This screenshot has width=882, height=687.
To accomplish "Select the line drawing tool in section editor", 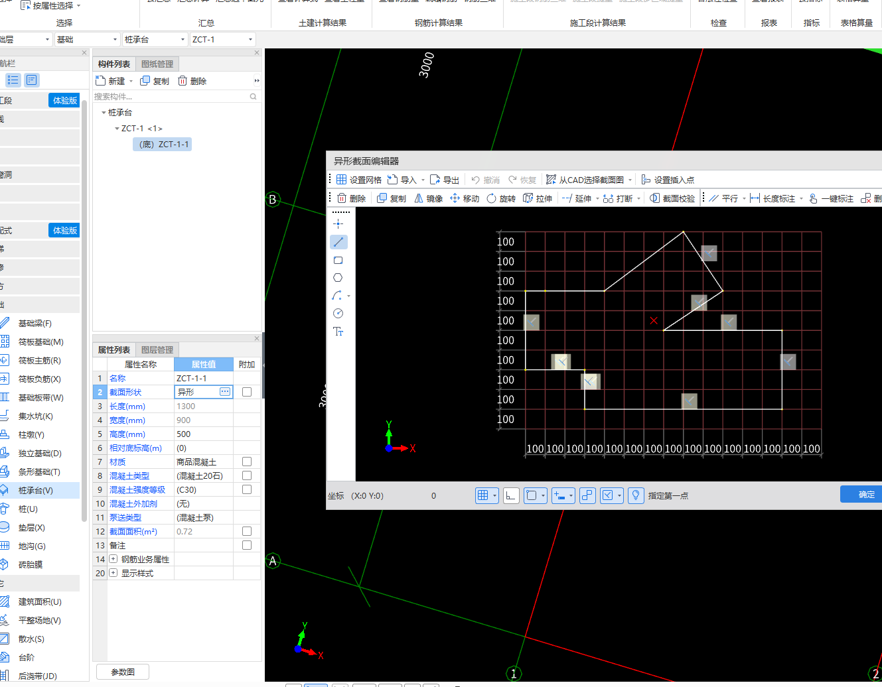I will point(338,242).
